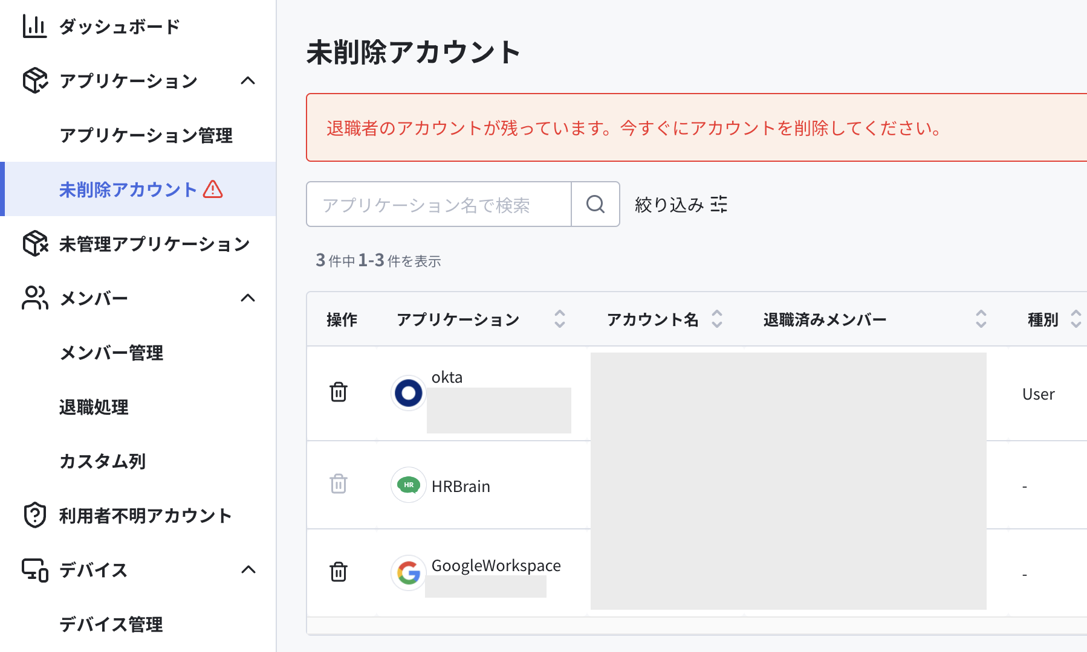The image size is (1087, 652).
Task: Click the okta logo
Action: [x=409, y=393]
